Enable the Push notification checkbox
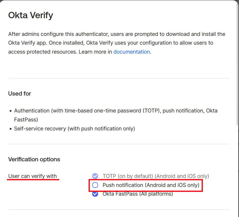 coord(95,185)
